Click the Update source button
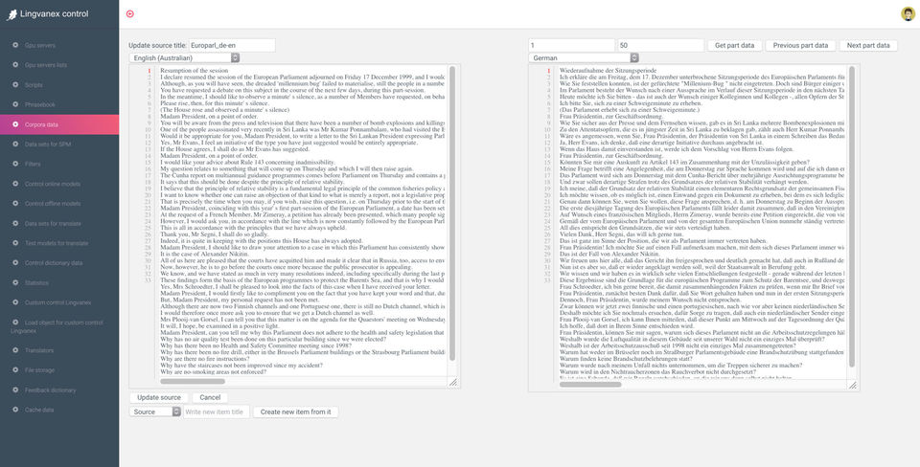920x467 pixels. pos(159,398)
